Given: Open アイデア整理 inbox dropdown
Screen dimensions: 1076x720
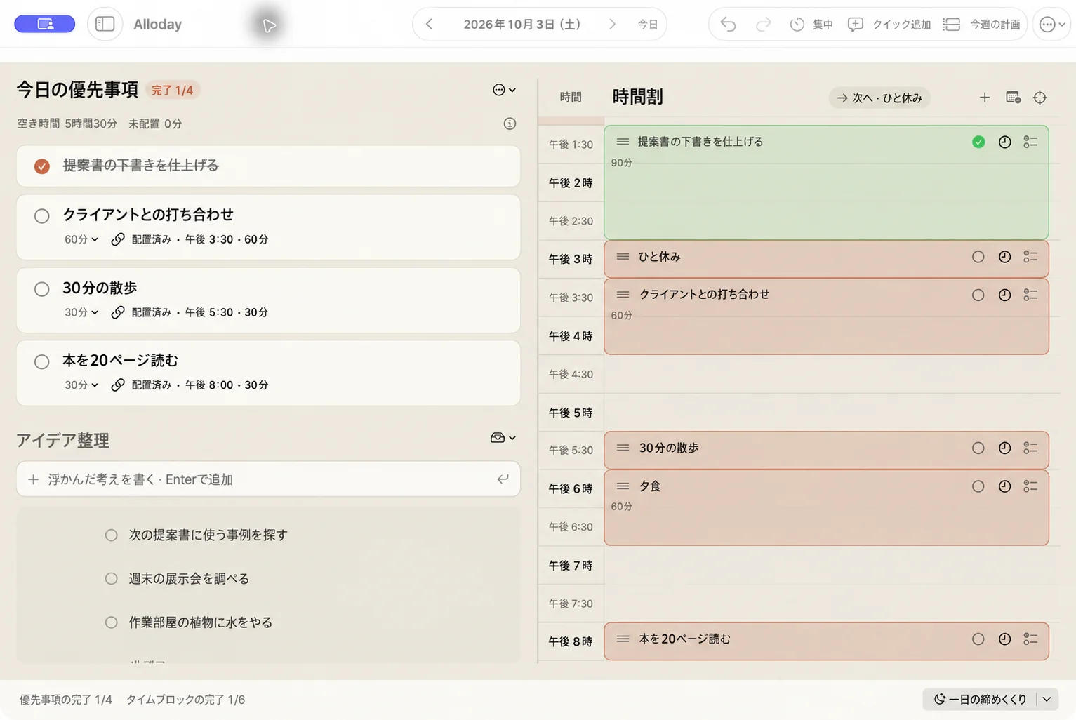Looking at the screenshot, I should coord(503,438).
